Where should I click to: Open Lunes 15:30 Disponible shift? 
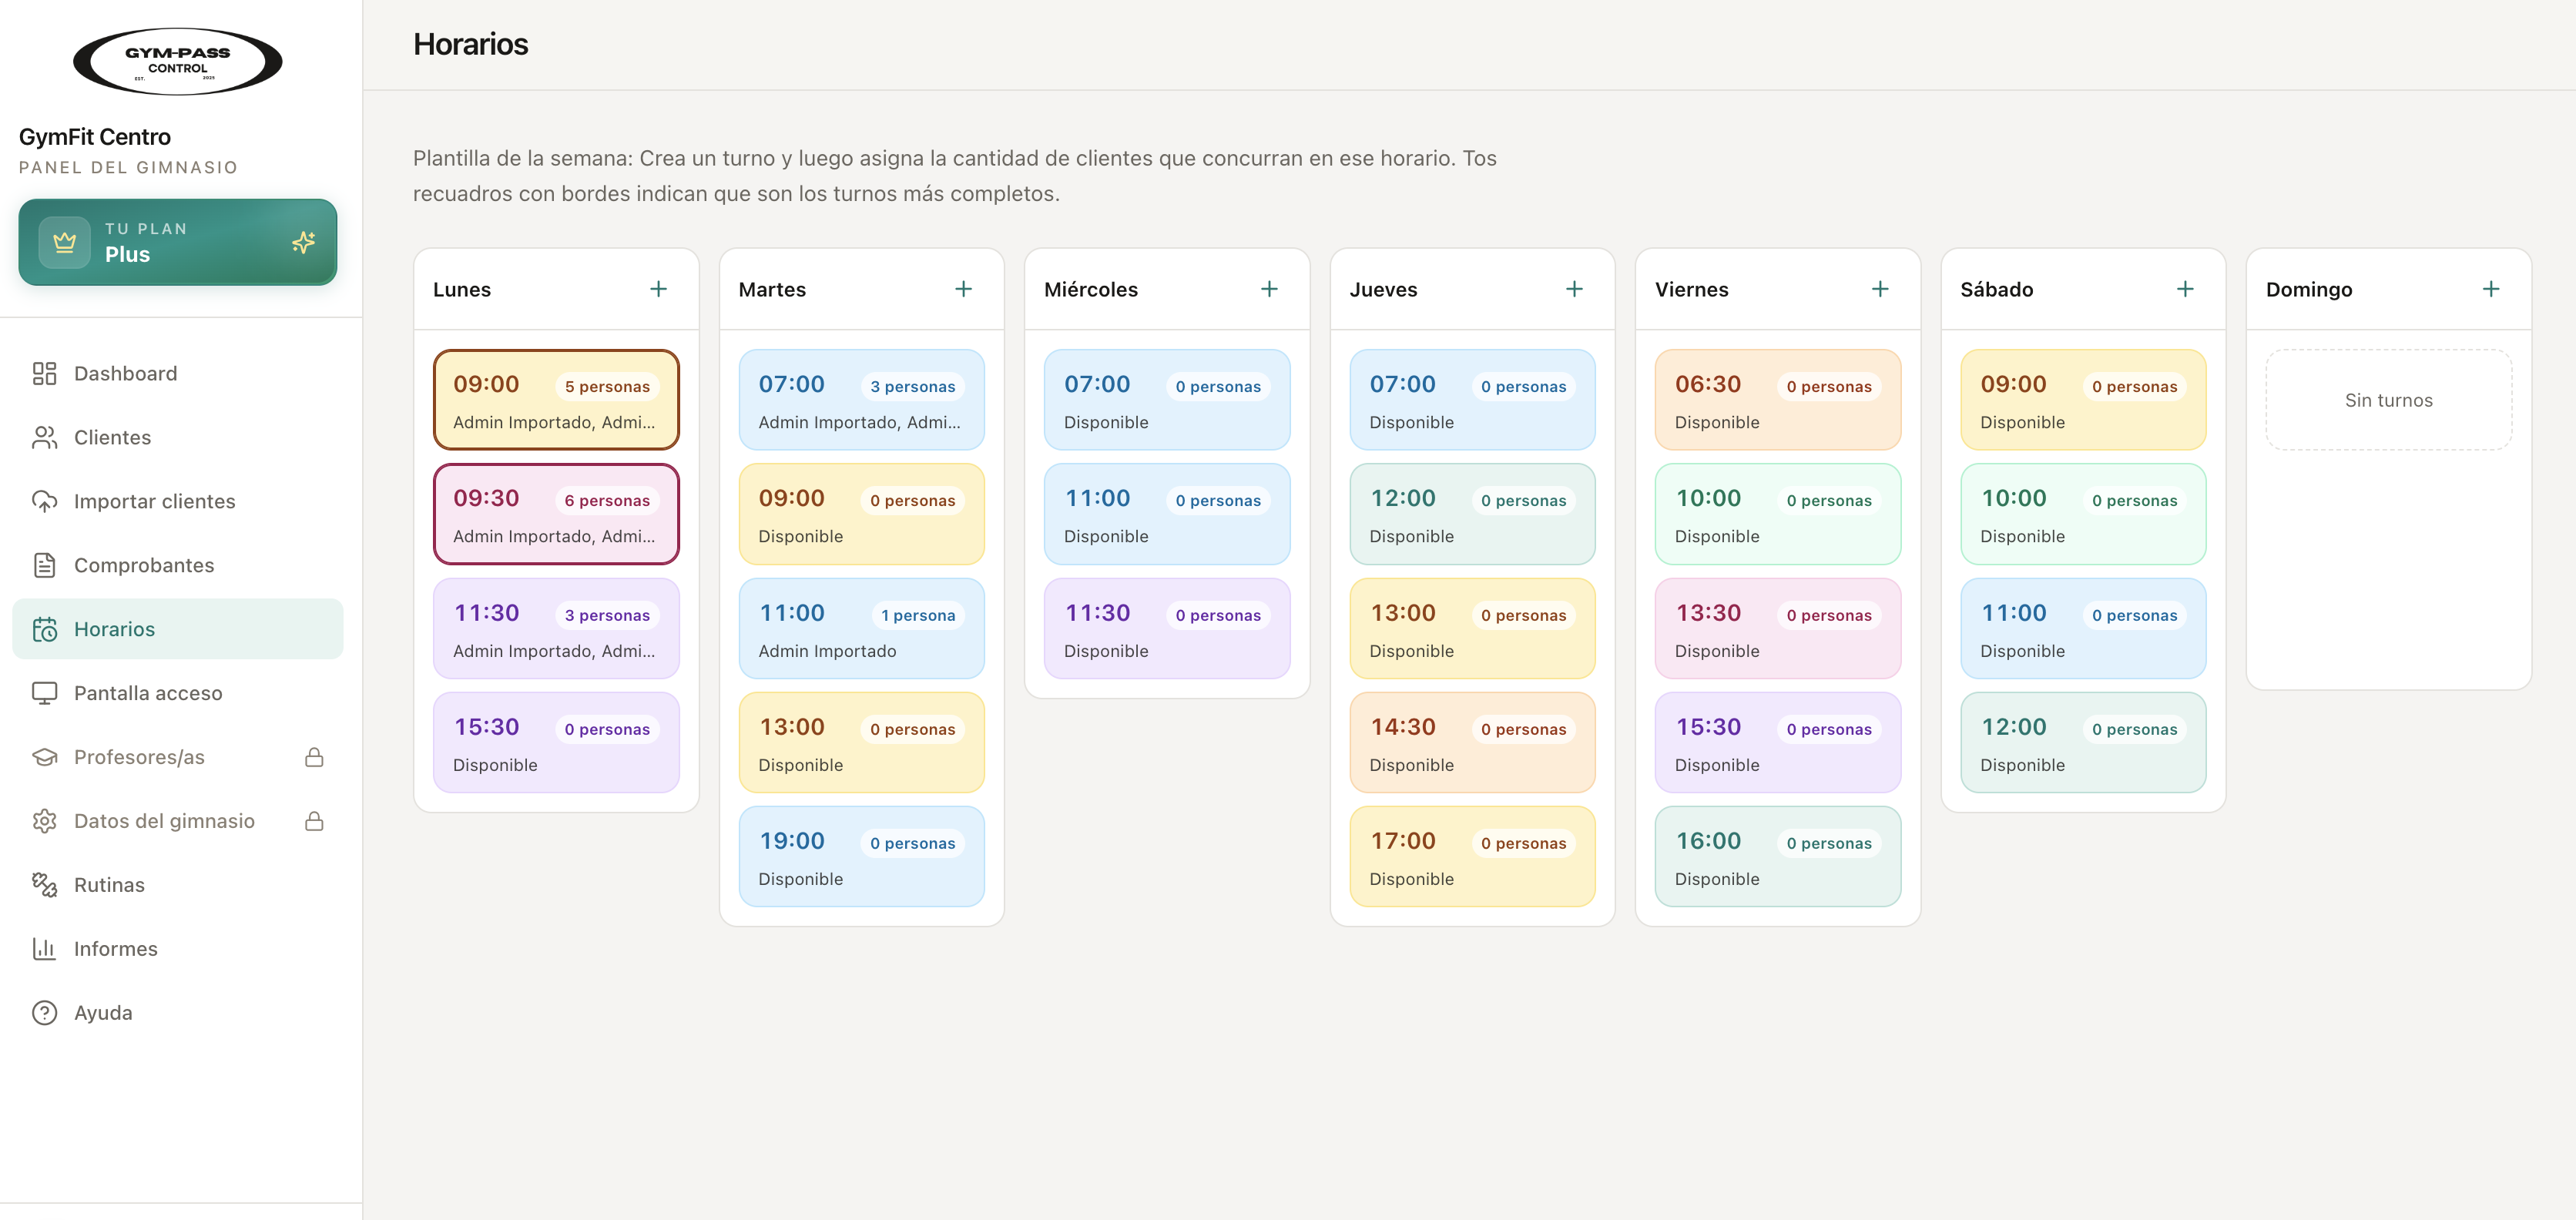(556, 743)
